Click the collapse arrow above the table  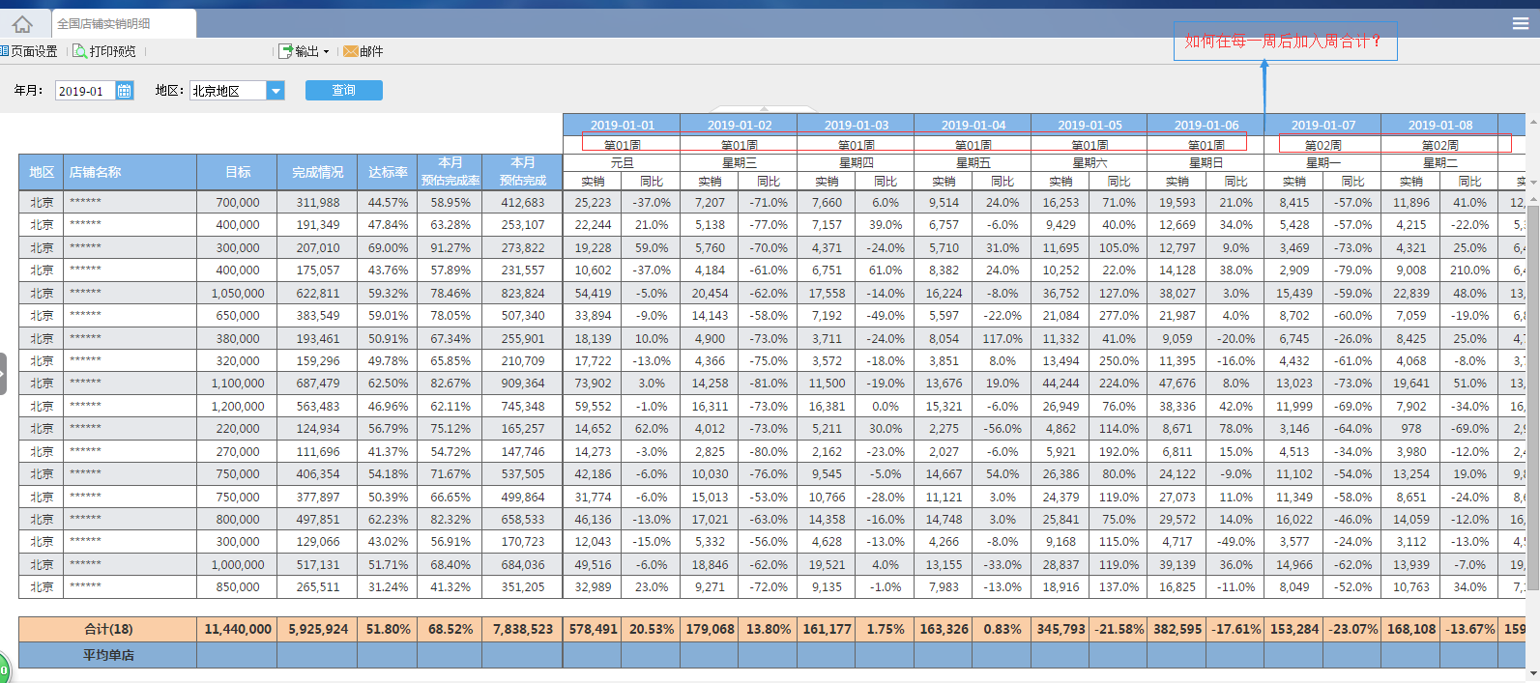click(764, 109)
